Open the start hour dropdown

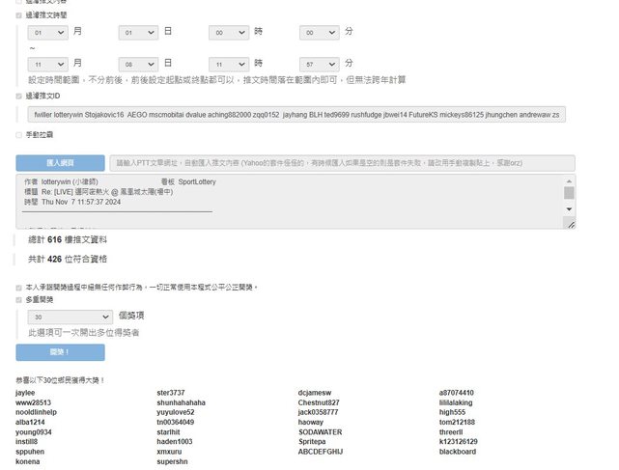[x=228, y=32]
